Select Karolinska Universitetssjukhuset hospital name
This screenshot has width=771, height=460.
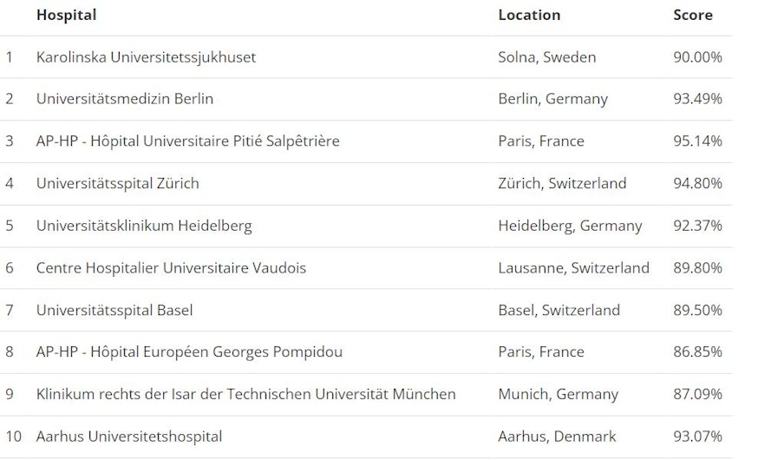[146, 57]
